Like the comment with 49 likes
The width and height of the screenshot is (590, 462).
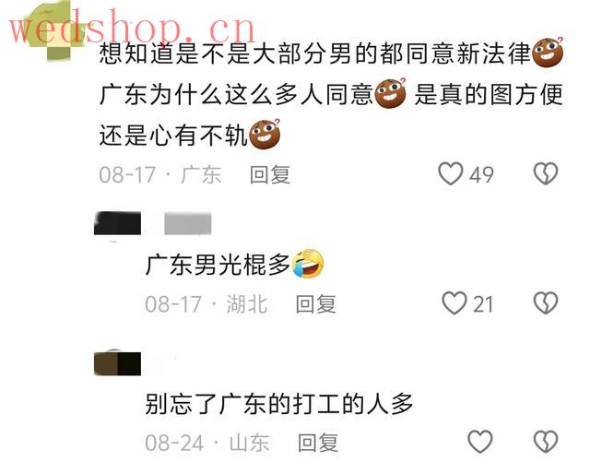click(451, 173)
